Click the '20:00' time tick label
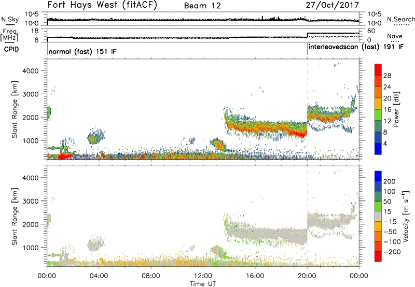 pyautogui.click(x=307, y=276)
